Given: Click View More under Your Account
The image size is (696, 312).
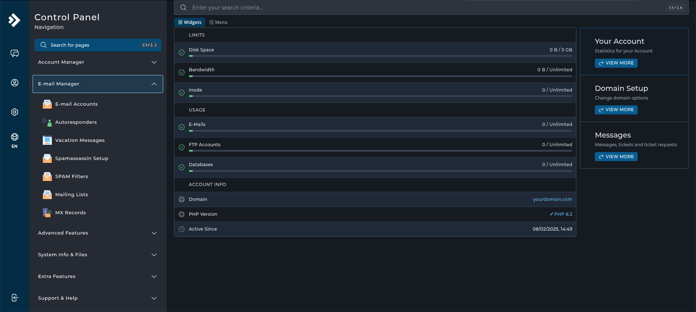Looking at the screenshot, I should point(616,63).
